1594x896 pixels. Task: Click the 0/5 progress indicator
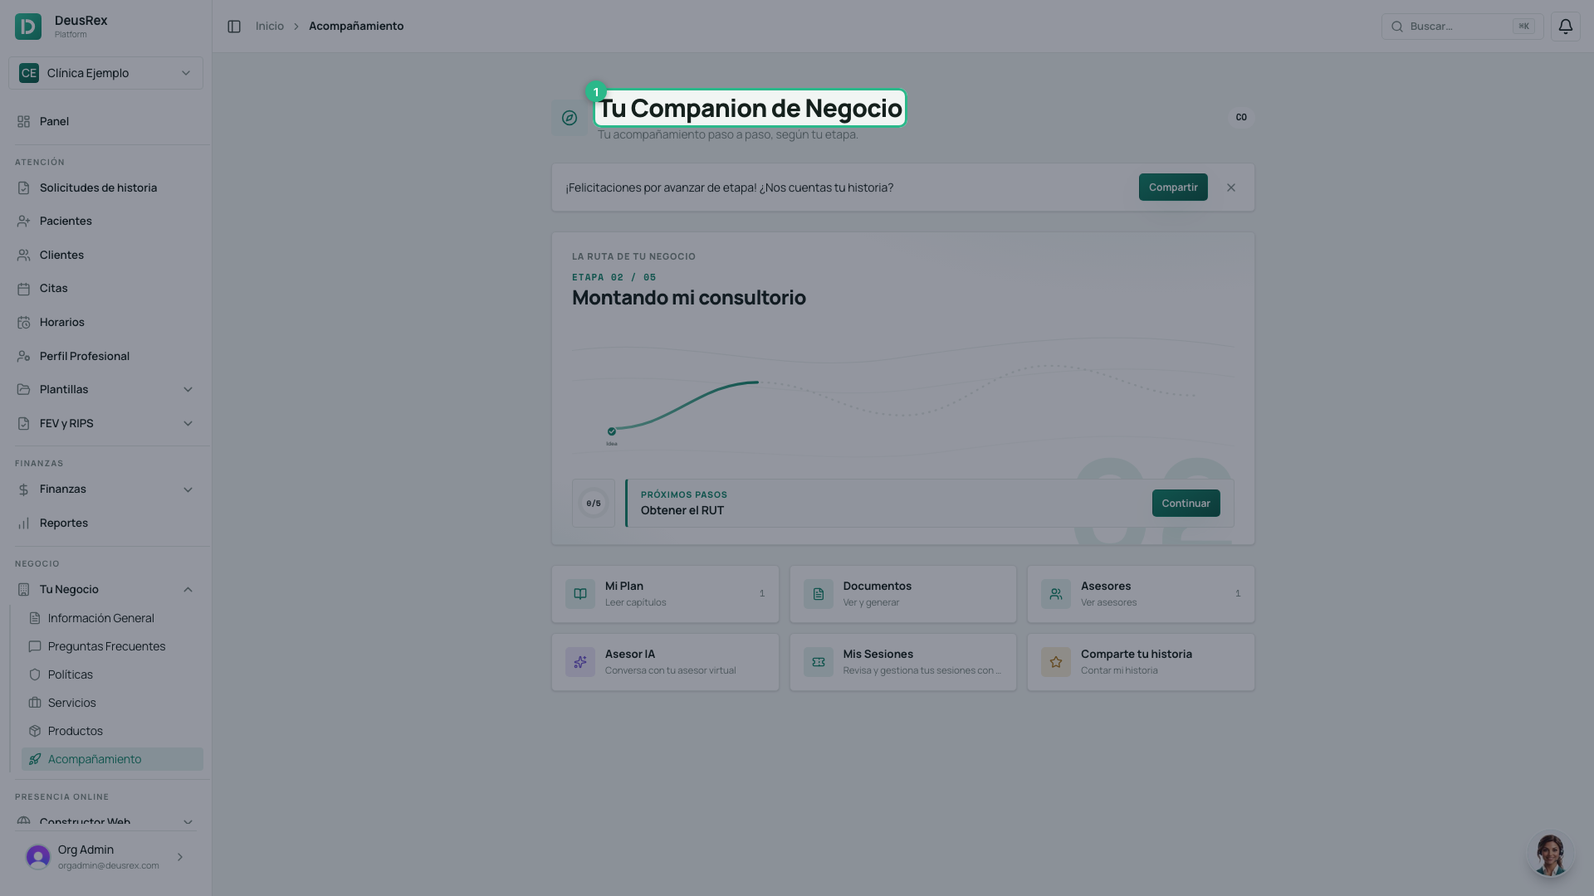(x=594, y=503)
